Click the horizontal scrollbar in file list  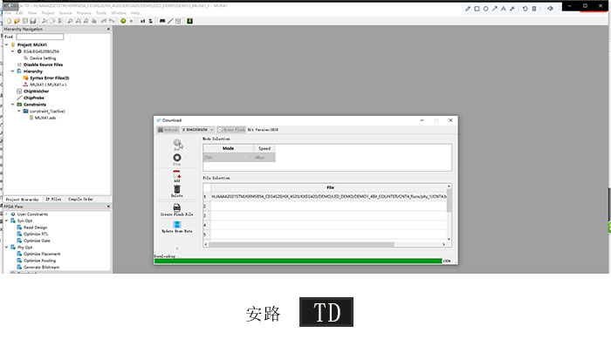[x=302, y=244]
